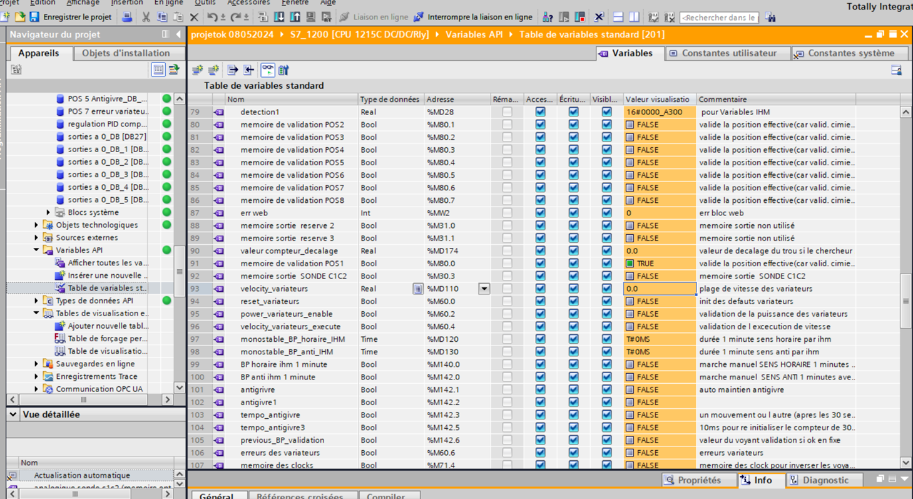Toggle the Rémanence checkbox for detection1
This screenshot has width=913, height=499.
coord(507,112)
